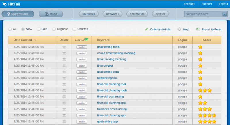230x125 pixels.
Task: Order article for 'finance goal'
Action: click(82, 66)
